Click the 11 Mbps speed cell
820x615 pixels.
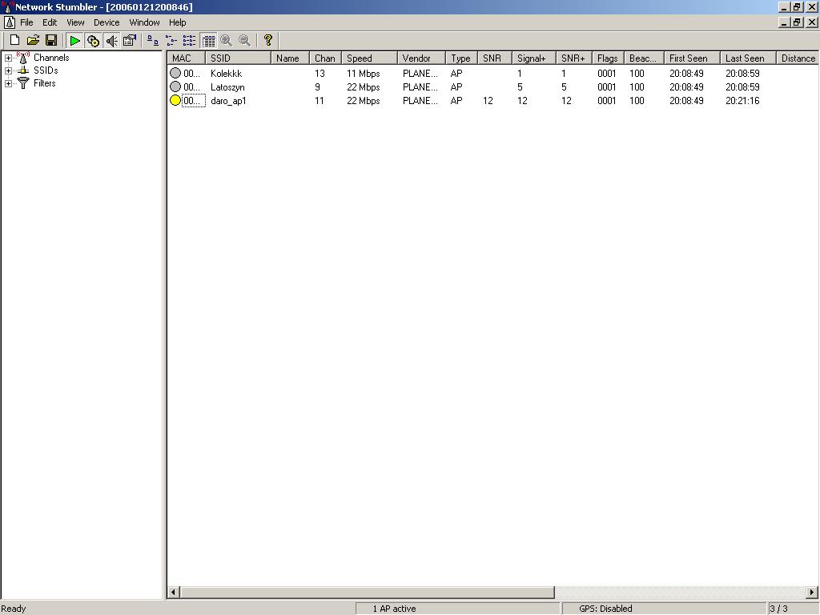pos(364,74)
